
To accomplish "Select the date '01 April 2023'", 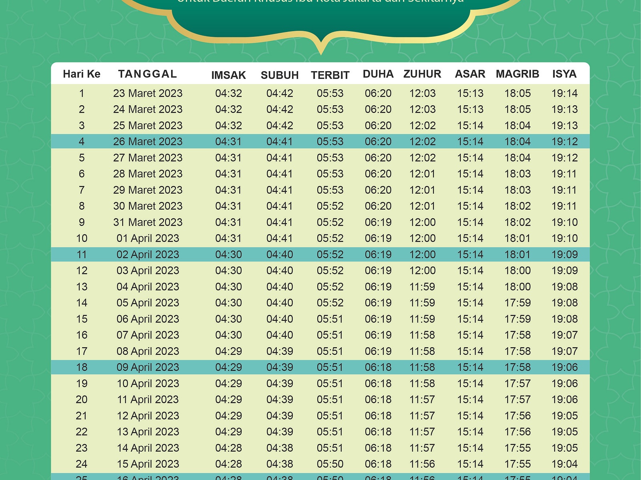I will [148, 238].
